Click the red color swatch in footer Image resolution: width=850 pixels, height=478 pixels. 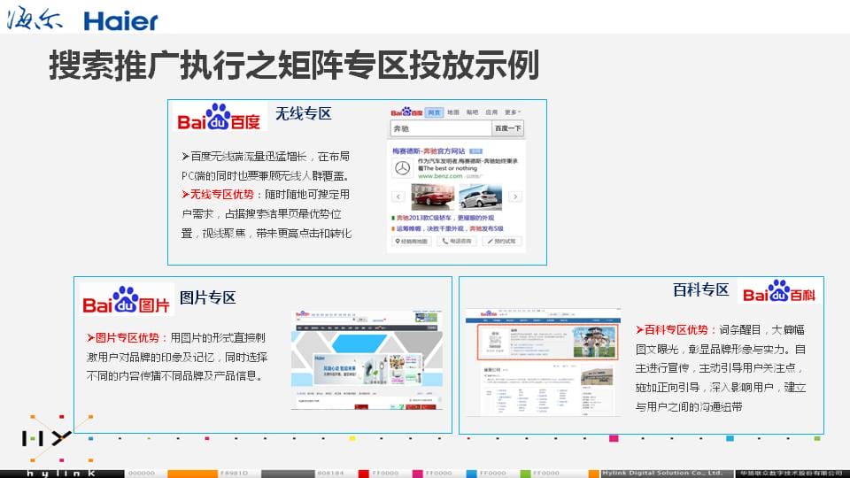363,474
